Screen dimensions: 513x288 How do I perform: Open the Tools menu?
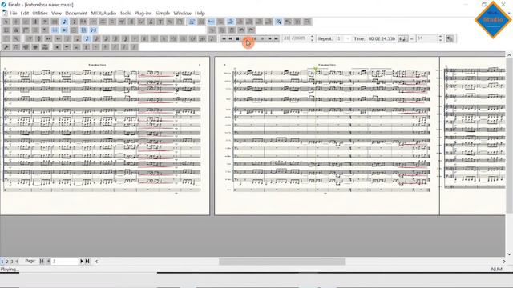[x=125, y=13]
